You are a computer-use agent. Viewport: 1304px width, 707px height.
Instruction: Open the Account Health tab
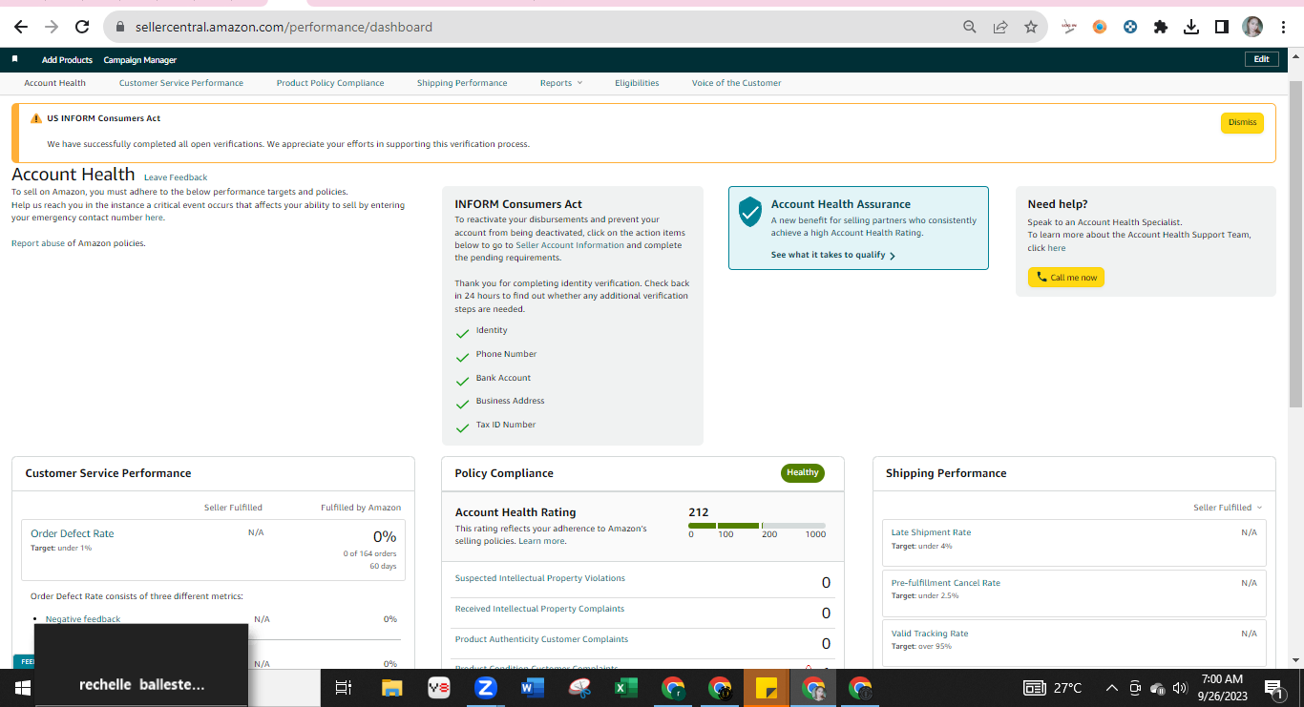pyautogui.click(x=54, y=83)
